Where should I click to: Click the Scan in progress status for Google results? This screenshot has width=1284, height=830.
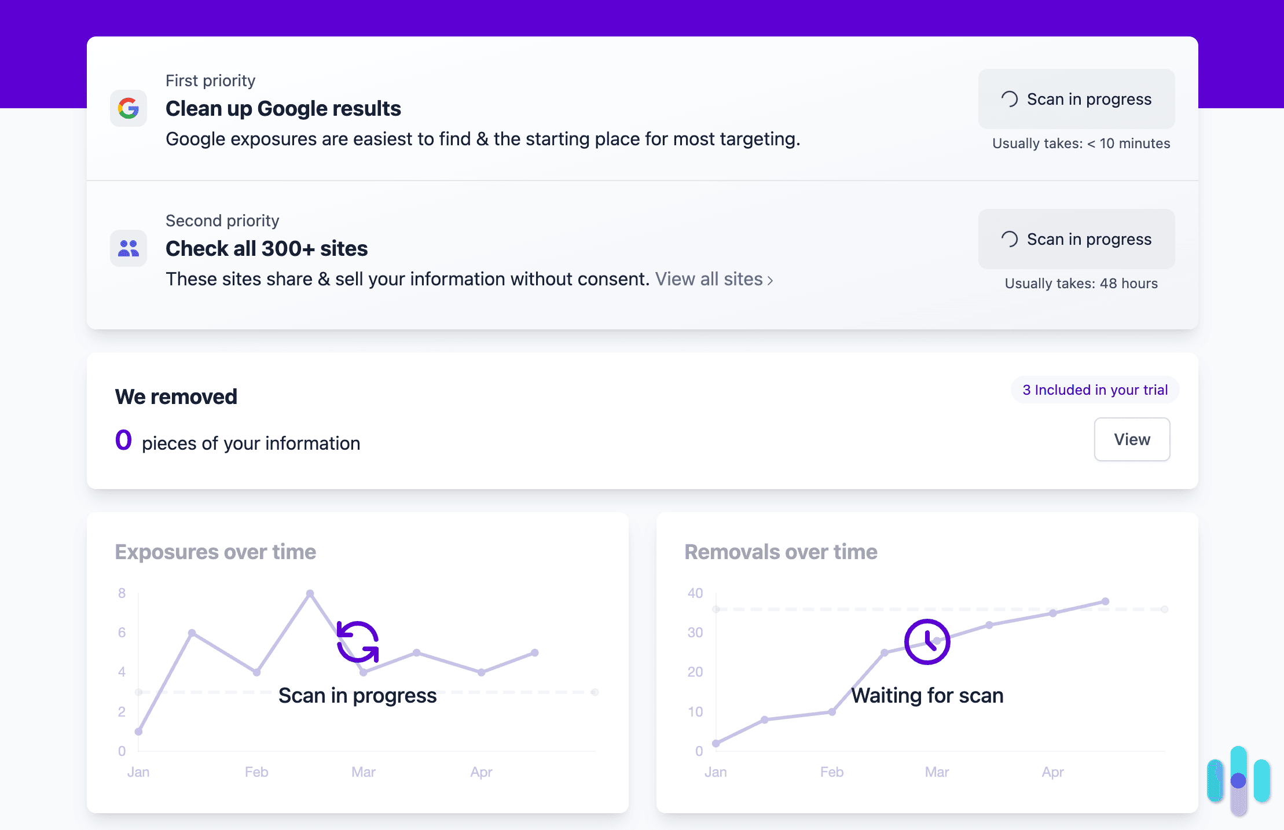tap(1076, 99)
